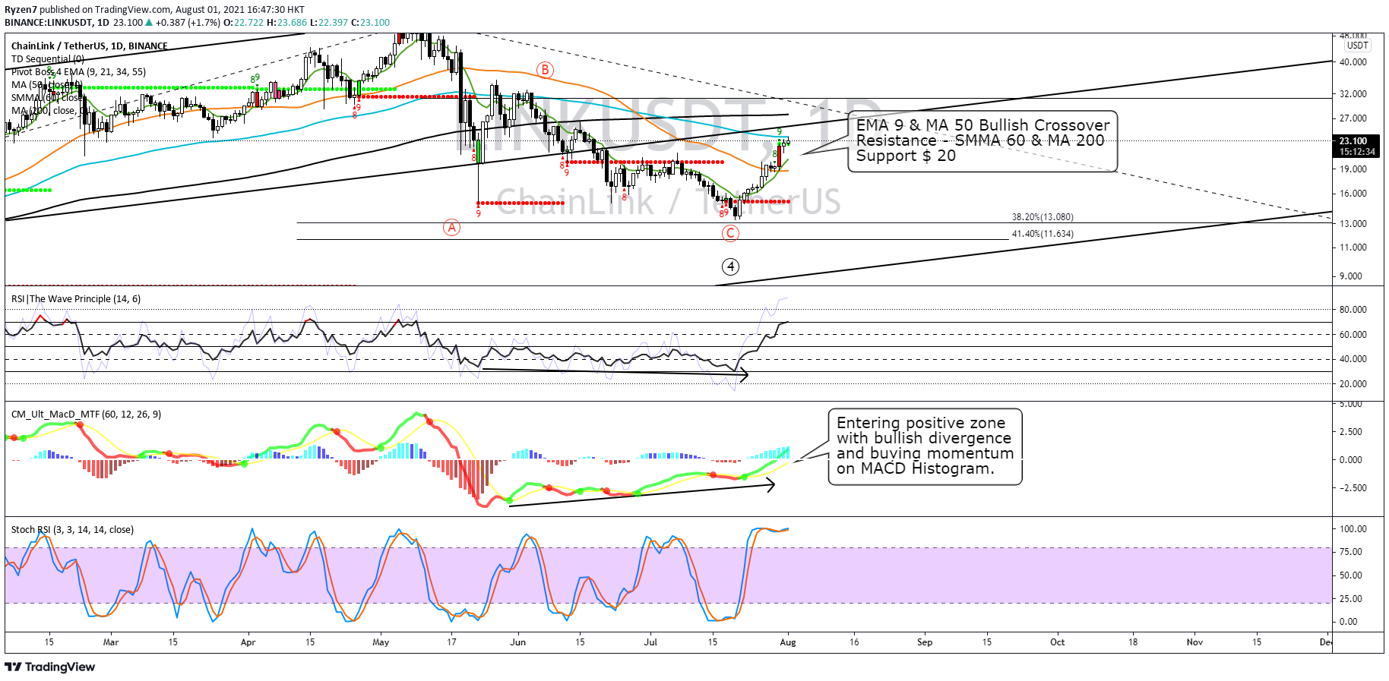Click the 27.000 price axis label

[x=1353, y=118]
